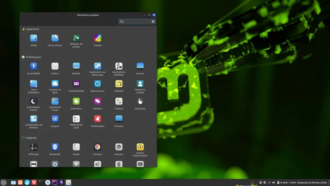Open the Panneau settings
Image resolution: width=330 pixels, height=186 pixels.
119,121
